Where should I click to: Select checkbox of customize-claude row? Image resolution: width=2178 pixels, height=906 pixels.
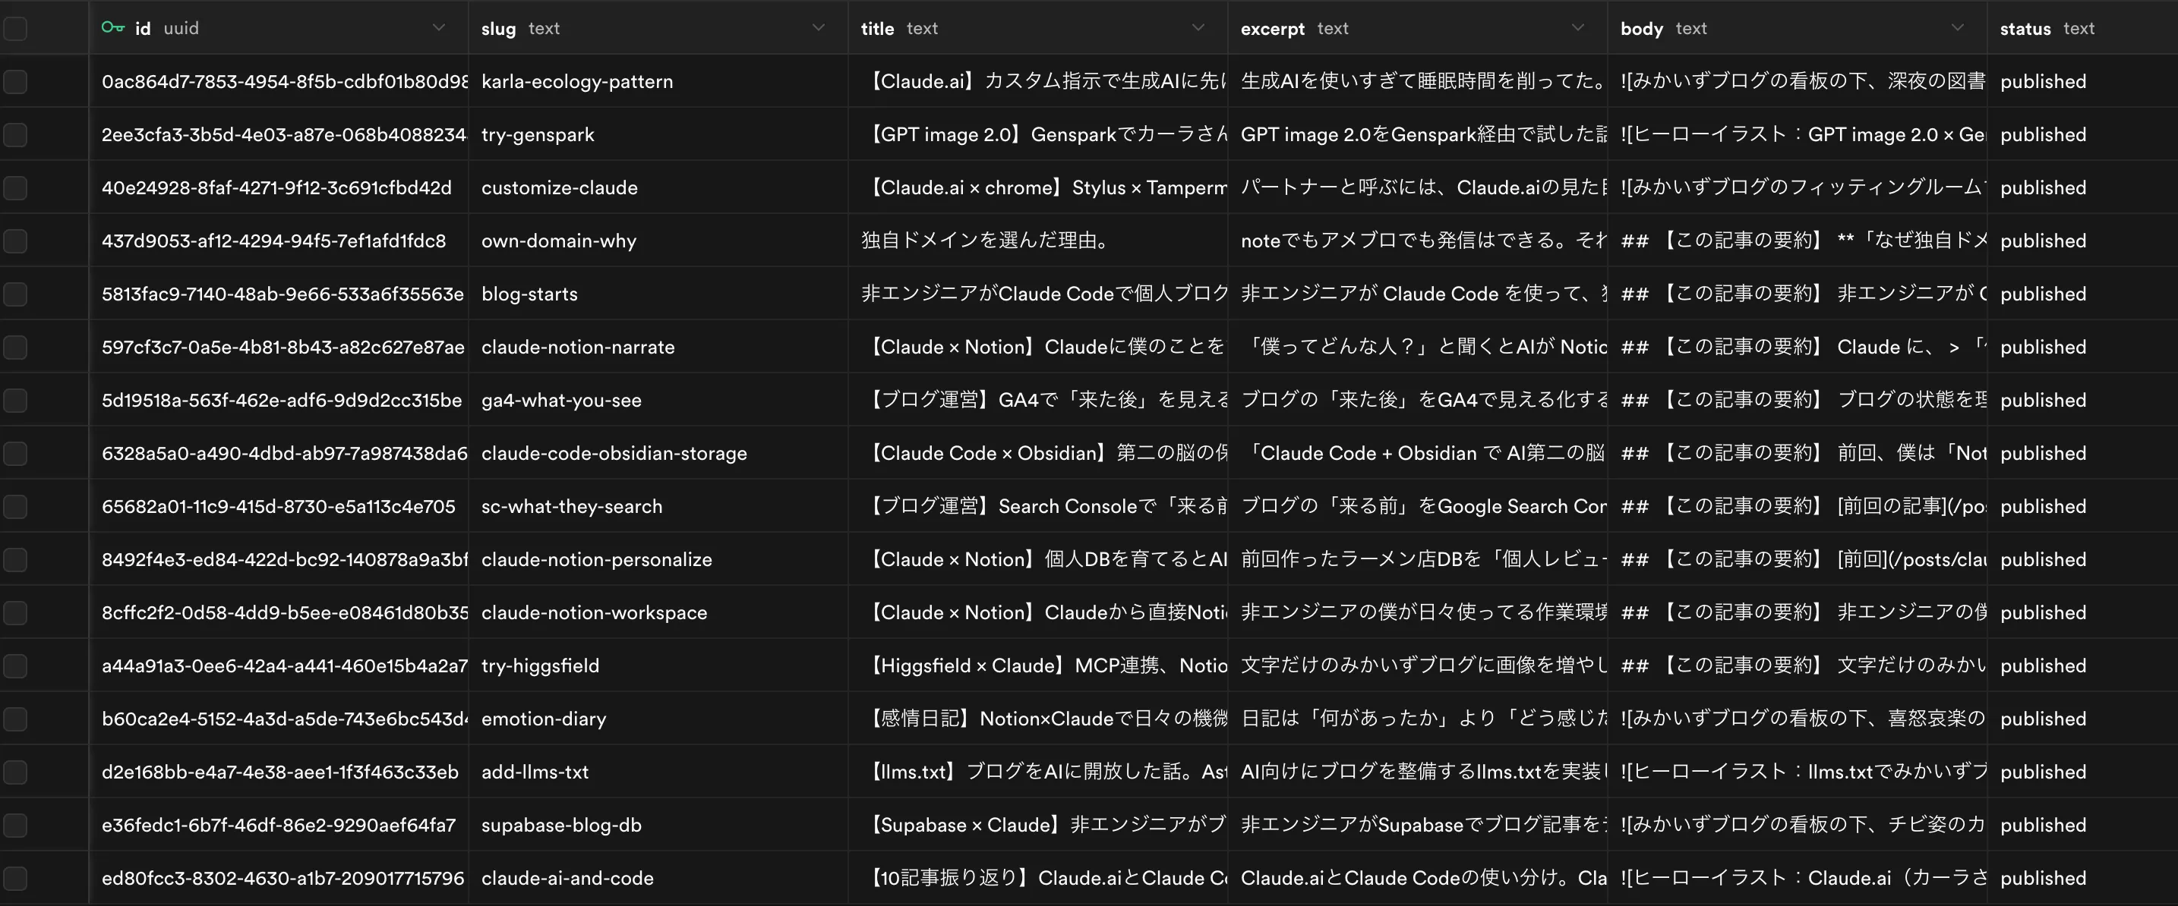[x=15, y=187]
